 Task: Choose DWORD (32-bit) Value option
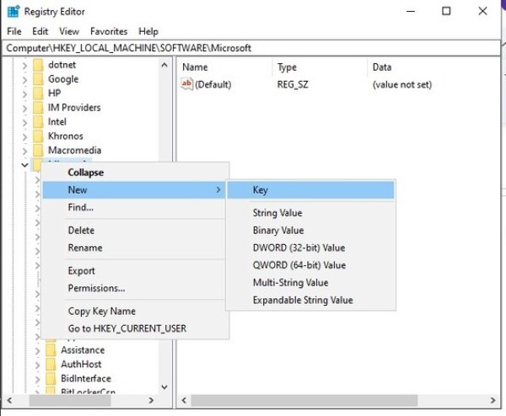299,248
